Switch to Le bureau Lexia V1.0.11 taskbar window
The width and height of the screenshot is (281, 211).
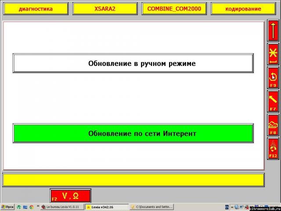pos(62,207)
